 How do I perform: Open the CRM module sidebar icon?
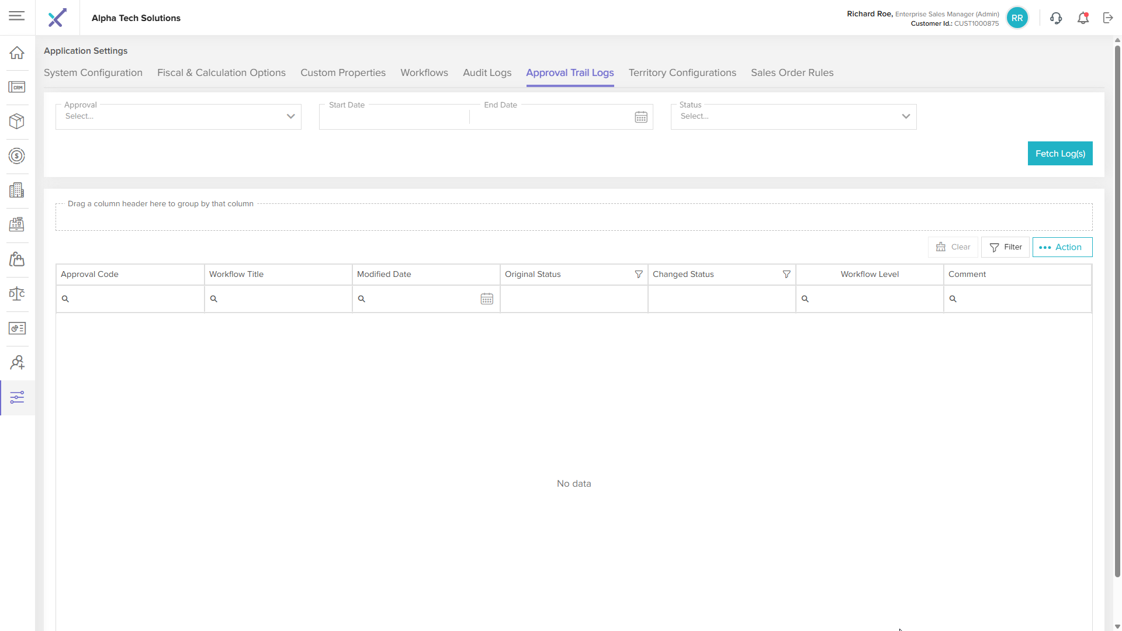pyautogui.click(x=17, y=87)
